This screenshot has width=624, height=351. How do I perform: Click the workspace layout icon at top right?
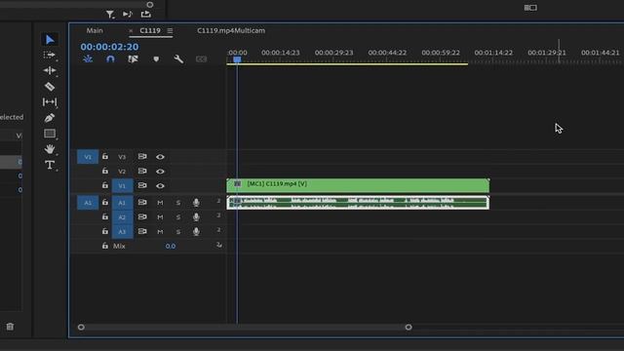[x=530, y=8]
